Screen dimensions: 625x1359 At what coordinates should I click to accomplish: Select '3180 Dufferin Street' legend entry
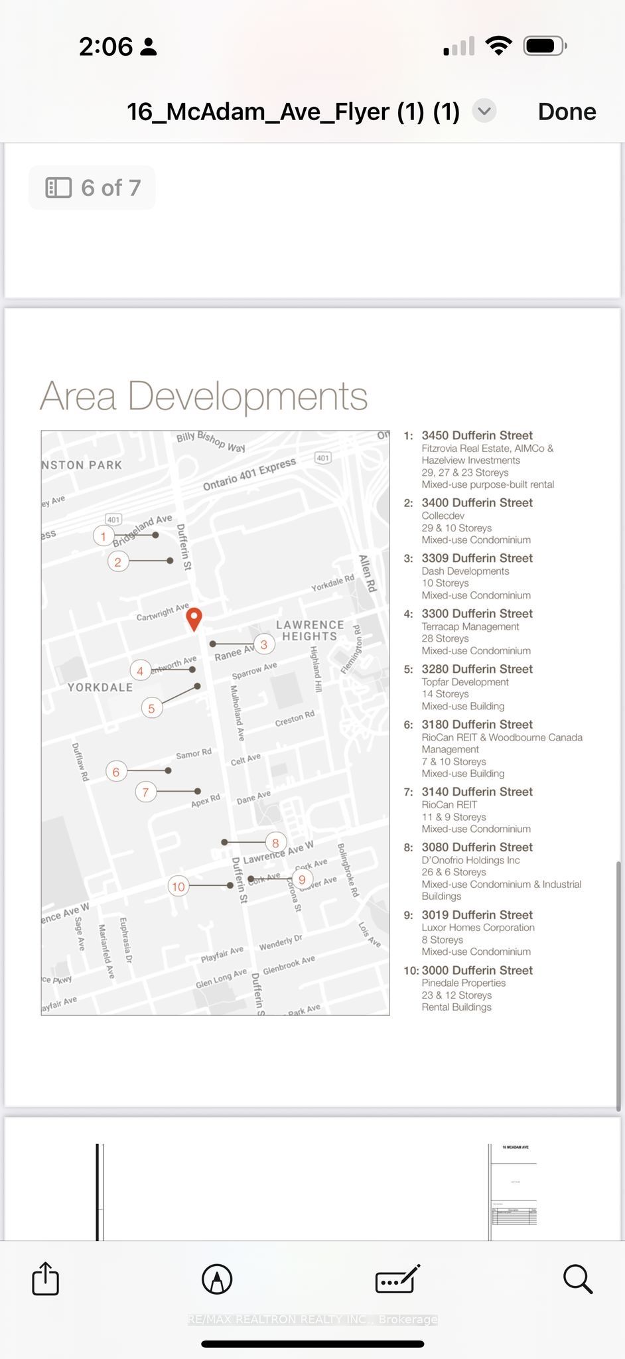pyautogui.click(x=477, y=725)
